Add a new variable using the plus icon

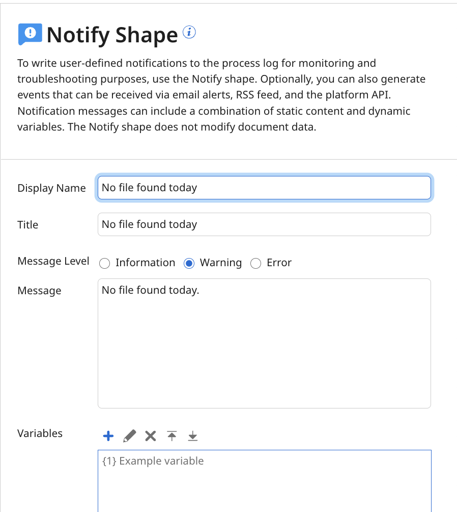pyautogui.click(x=108, y=436)
